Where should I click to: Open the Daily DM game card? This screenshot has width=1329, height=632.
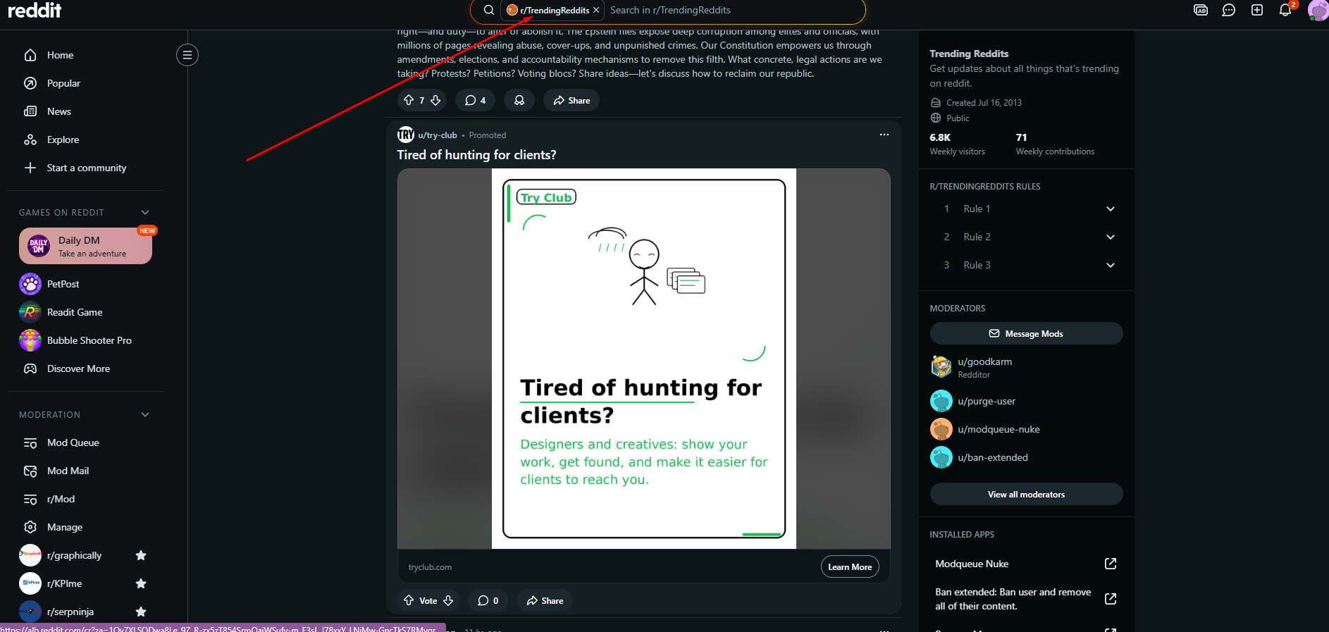(85, 246)
